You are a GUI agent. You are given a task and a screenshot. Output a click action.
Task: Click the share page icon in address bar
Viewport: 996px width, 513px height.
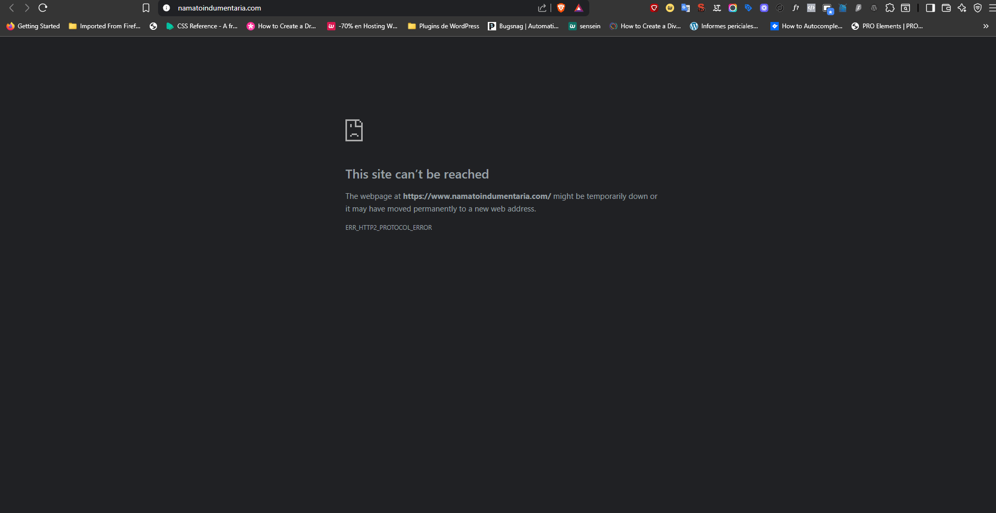point(542,8)
